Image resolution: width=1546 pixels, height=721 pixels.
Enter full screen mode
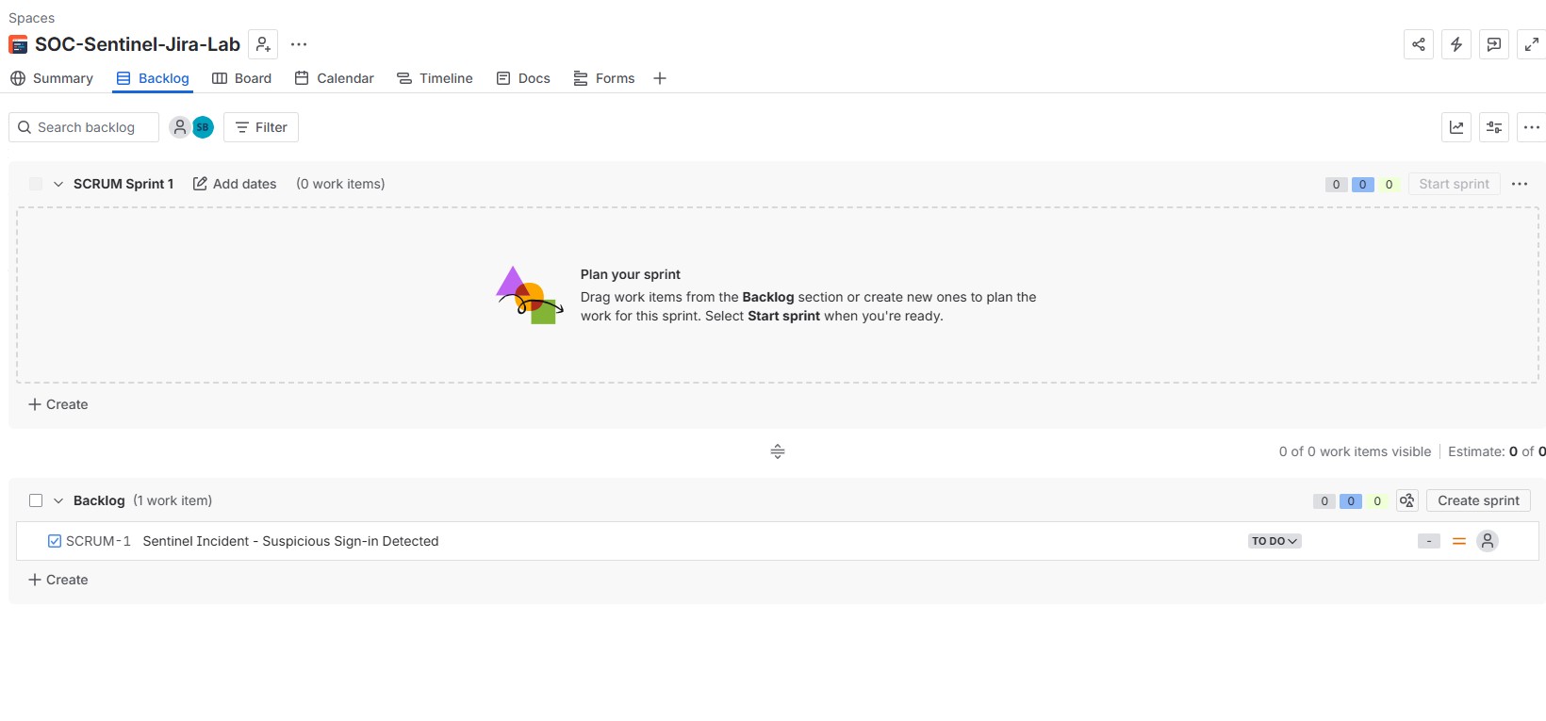click(x=1532, y=44)
